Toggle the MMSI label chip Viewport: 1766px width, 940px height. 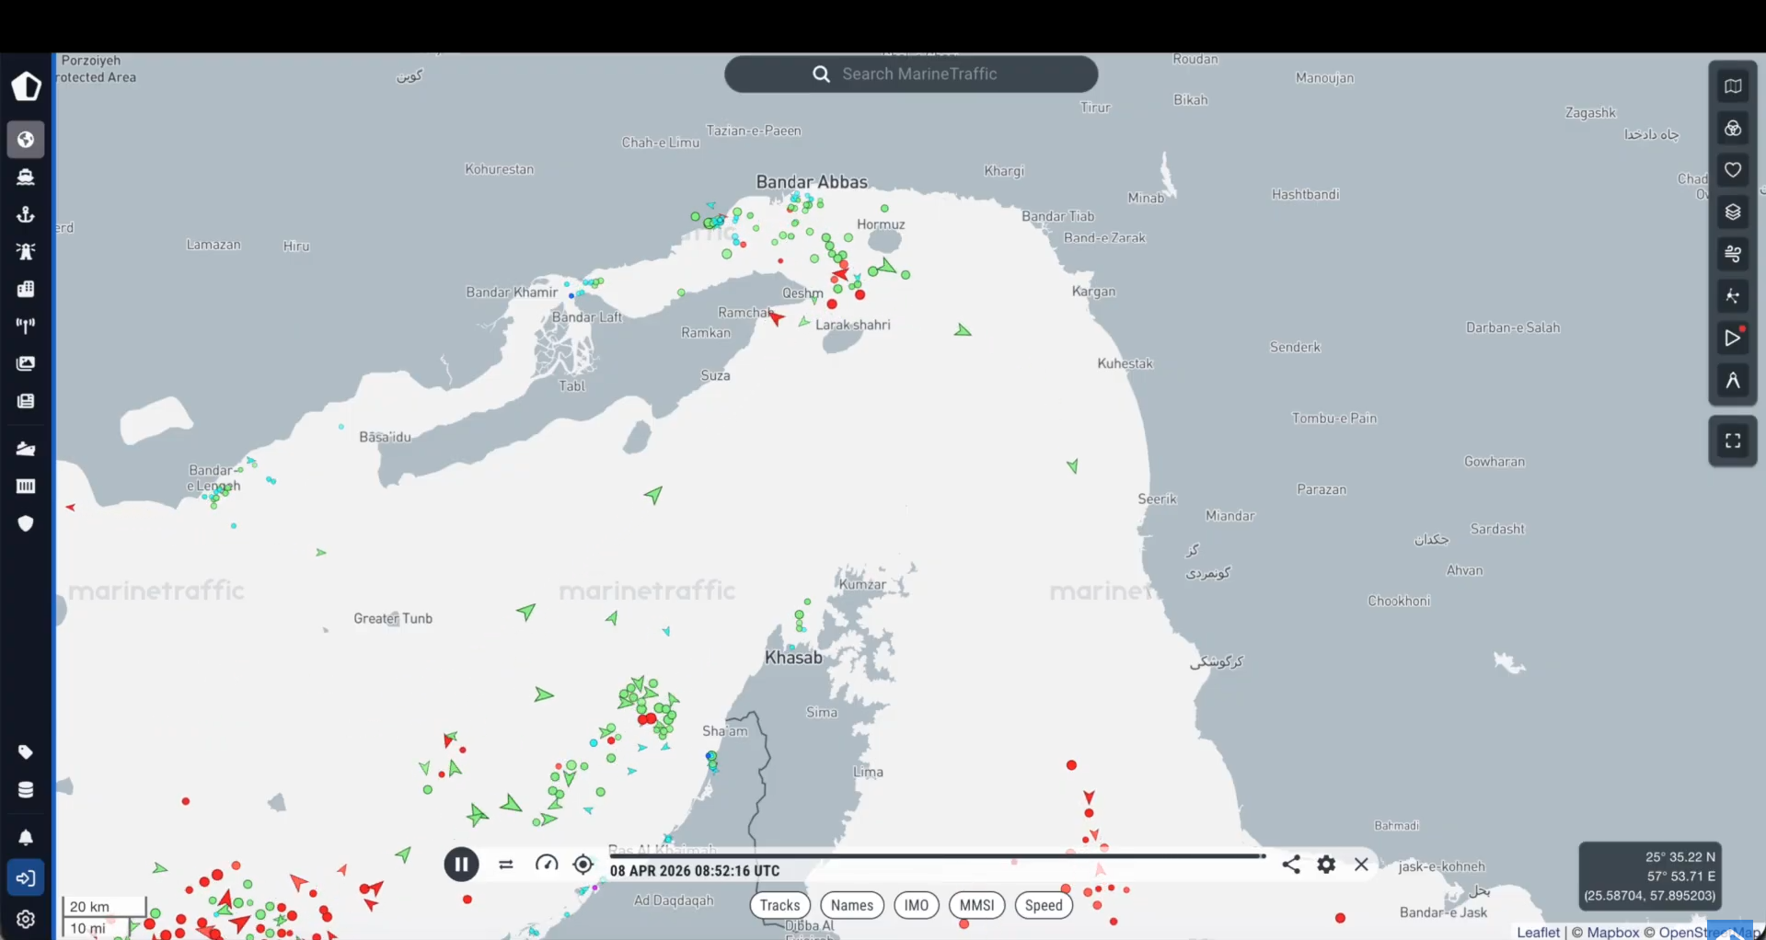click(976, 905)
